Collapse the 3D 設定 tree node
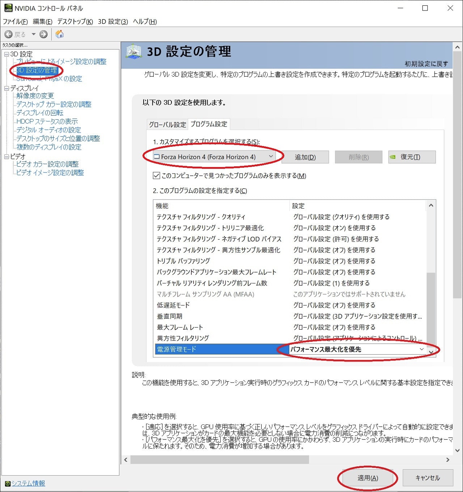This screenshot has height=492, width=463. (7, 54)
